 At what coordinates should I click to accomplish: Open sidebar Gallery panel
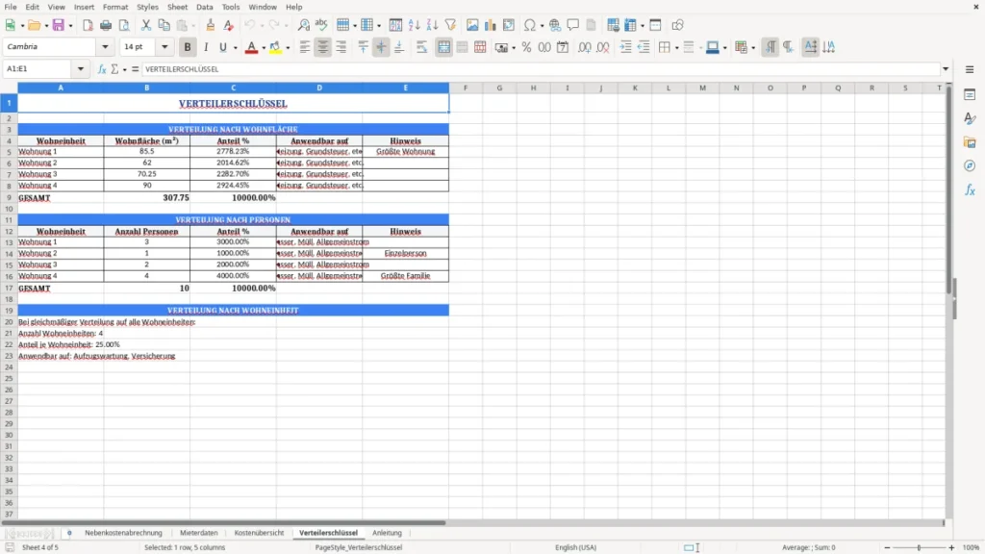coord(970,142)
